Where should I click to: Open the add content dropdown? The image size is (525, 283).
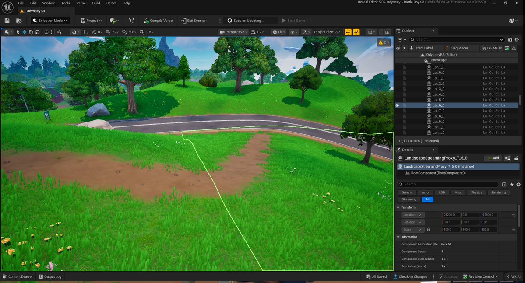point(114,21)
